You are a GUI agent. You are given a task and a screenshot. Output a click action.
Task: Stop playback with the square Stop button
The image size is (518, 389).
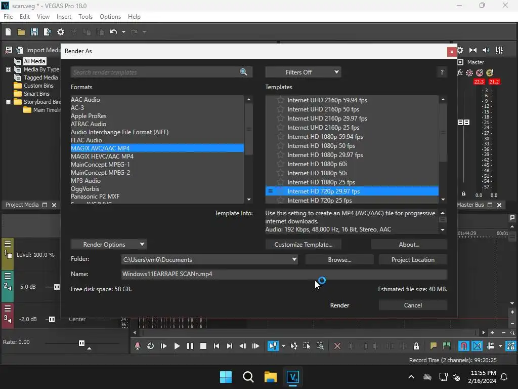tap(203, 346)
